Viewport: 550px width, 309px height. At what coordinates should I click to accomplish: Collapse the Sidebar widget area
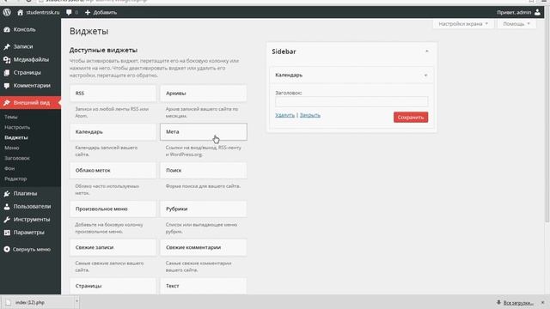point(427,51)
